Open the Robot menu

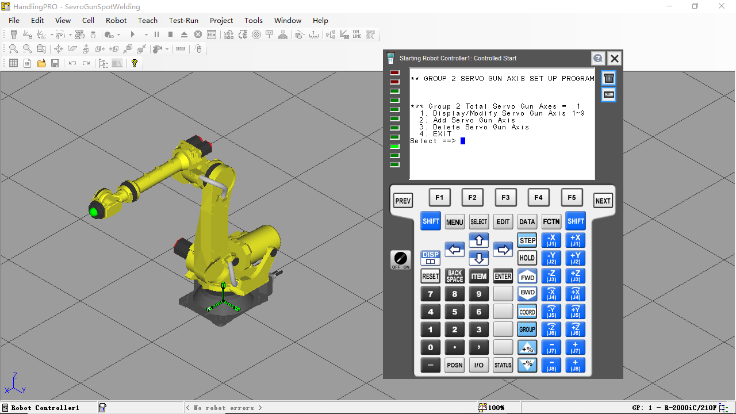pos(116,20)
